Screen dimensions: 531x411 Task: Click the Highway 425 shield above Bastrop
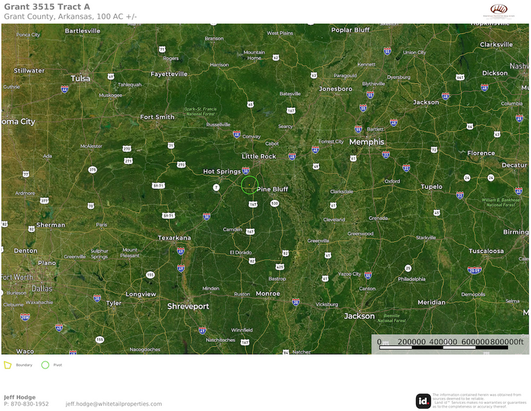(280, 267)
